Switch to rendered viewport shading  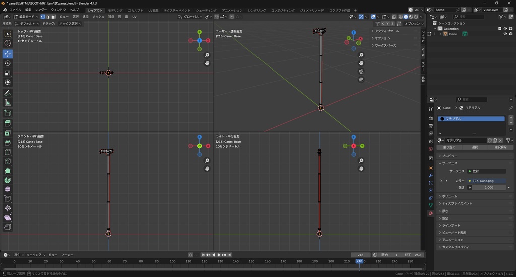pyautogui.click(x=416, y=17)
